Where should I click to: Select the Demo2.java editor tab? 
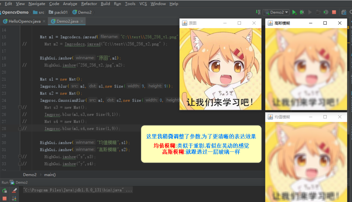67,21
